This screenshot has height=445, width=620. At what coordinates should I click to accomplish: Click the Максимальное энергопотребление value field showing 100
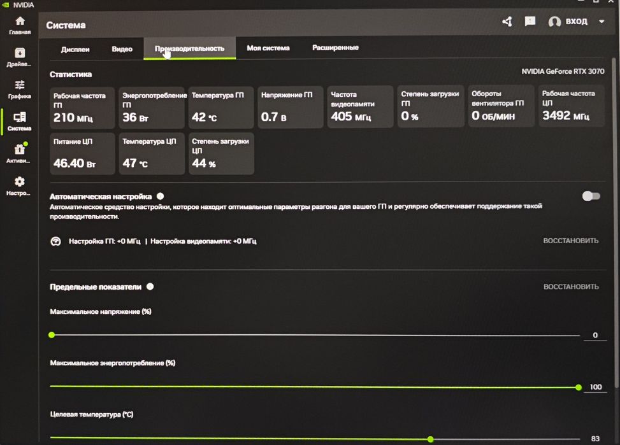click(596, 387)
